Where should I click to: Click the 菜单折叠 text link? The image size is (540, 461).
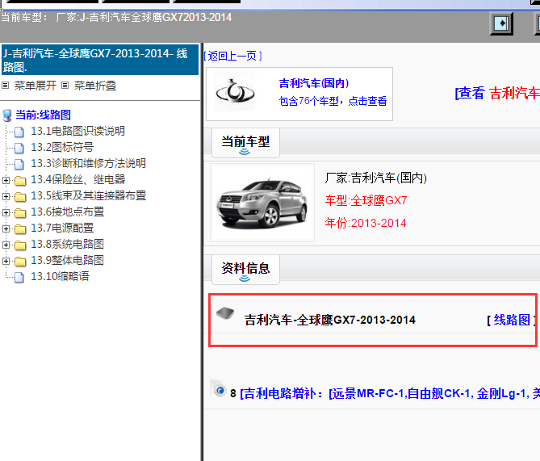pyautogui.click(x=95, y=86)
